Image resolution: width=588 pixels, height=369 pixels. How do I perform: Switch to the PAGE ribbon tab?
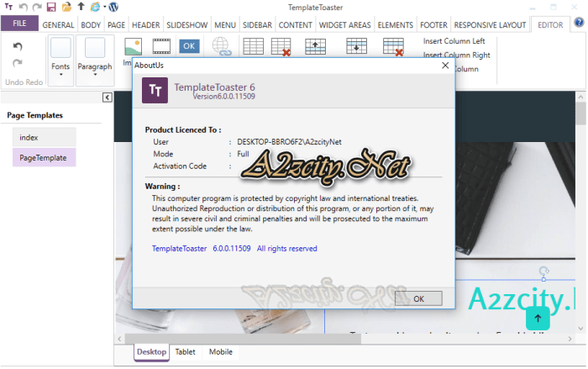click(116, 24)
